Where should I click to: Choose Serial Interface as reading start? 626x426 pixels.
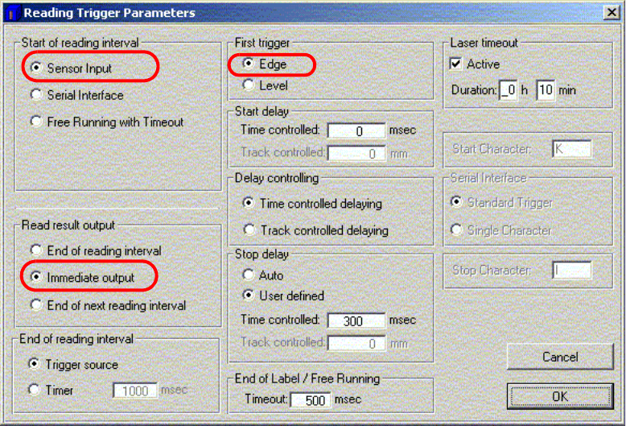point(36,95)
